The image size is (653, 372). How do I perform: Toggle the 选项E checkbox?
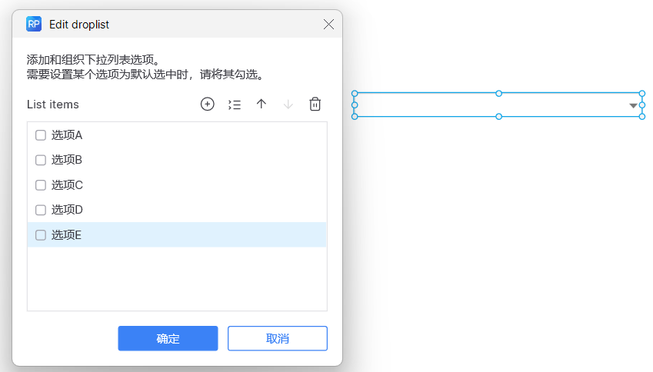[41, 235]
